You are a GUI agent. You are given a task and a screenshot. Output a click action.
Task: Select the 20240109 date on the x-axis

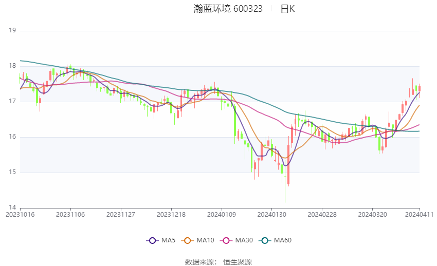(221, 214)
